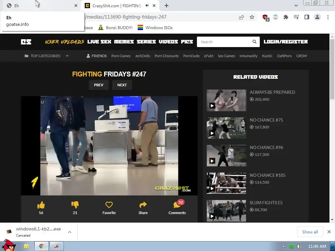The width and height of the screenshot is (335, 251).
Task: Click the CS site logo
Action: (x=26, y=42)
